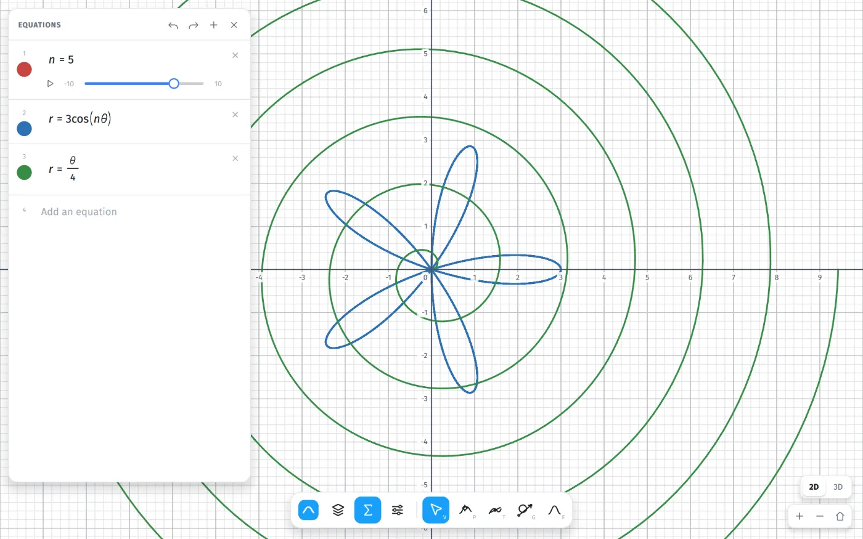Remove the r = θ/4 equation
This screenshot has width=863, height=539.
[235, 158]
